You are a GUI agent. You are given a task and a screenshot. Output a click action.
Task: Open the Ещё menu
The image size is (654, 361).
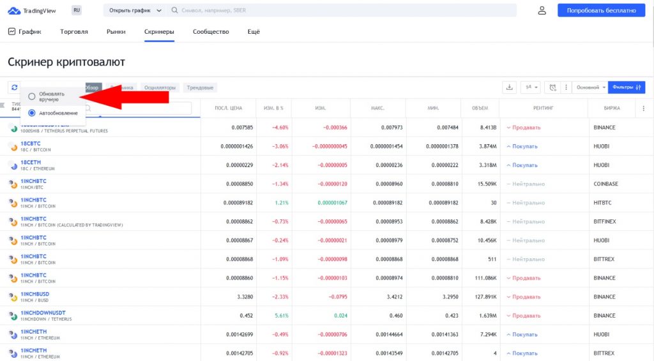(254, 32)
